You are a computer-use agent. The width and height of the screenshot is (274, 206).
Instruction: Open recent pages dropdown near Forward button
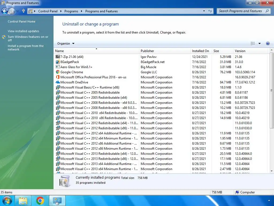point(17,11)
